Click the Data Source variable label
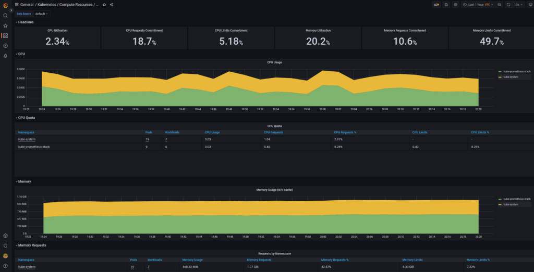Image resolution: width=534 pixels, height=272 pixels. [x=24, y=14]
